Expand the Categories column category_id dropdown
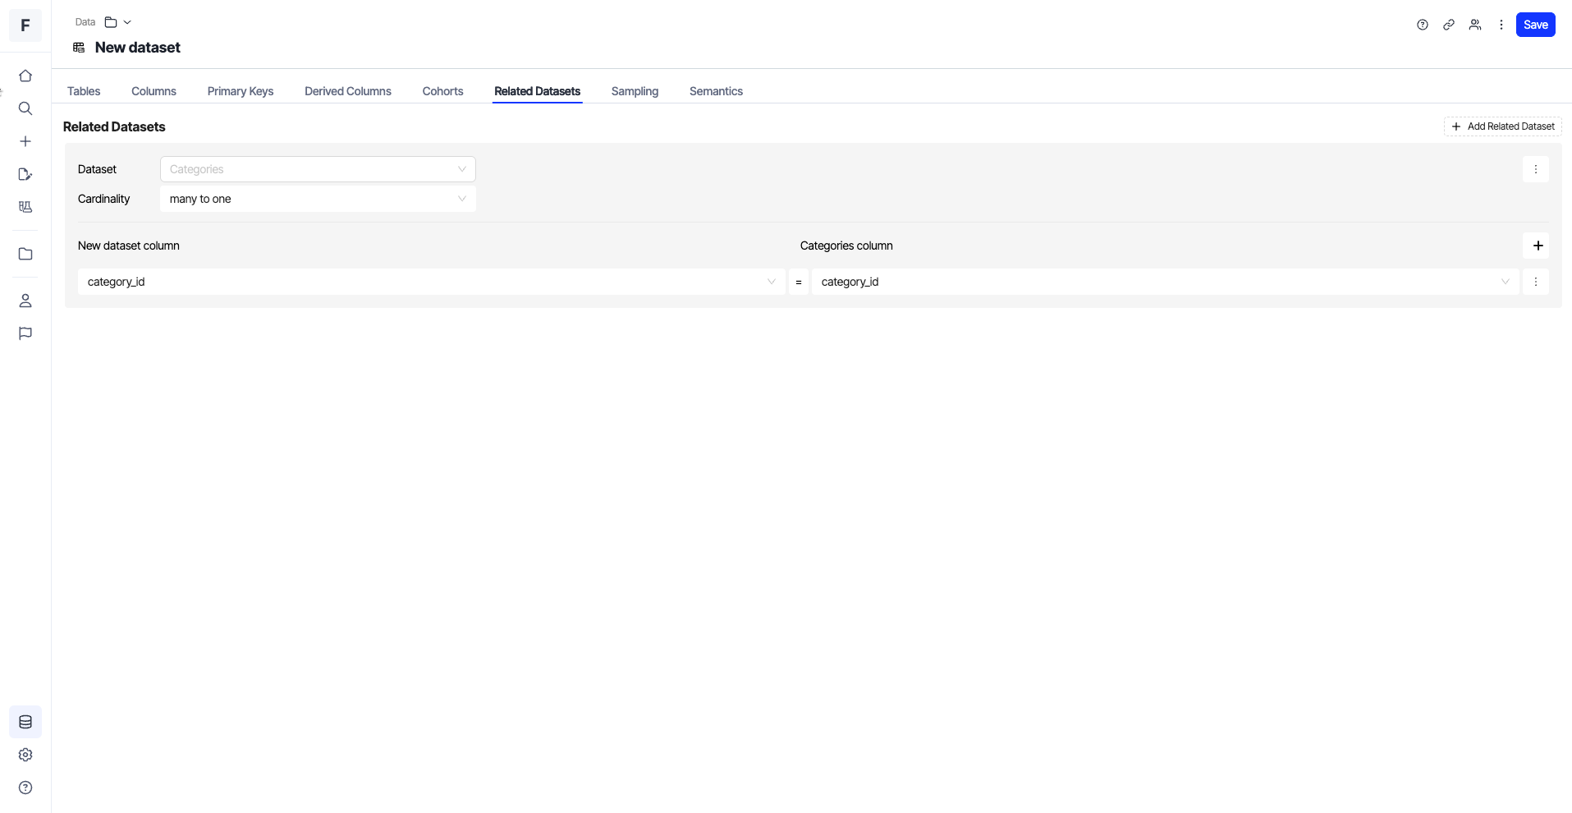Viewport: 1572px width, 813px height. (x=1164, y=282)
